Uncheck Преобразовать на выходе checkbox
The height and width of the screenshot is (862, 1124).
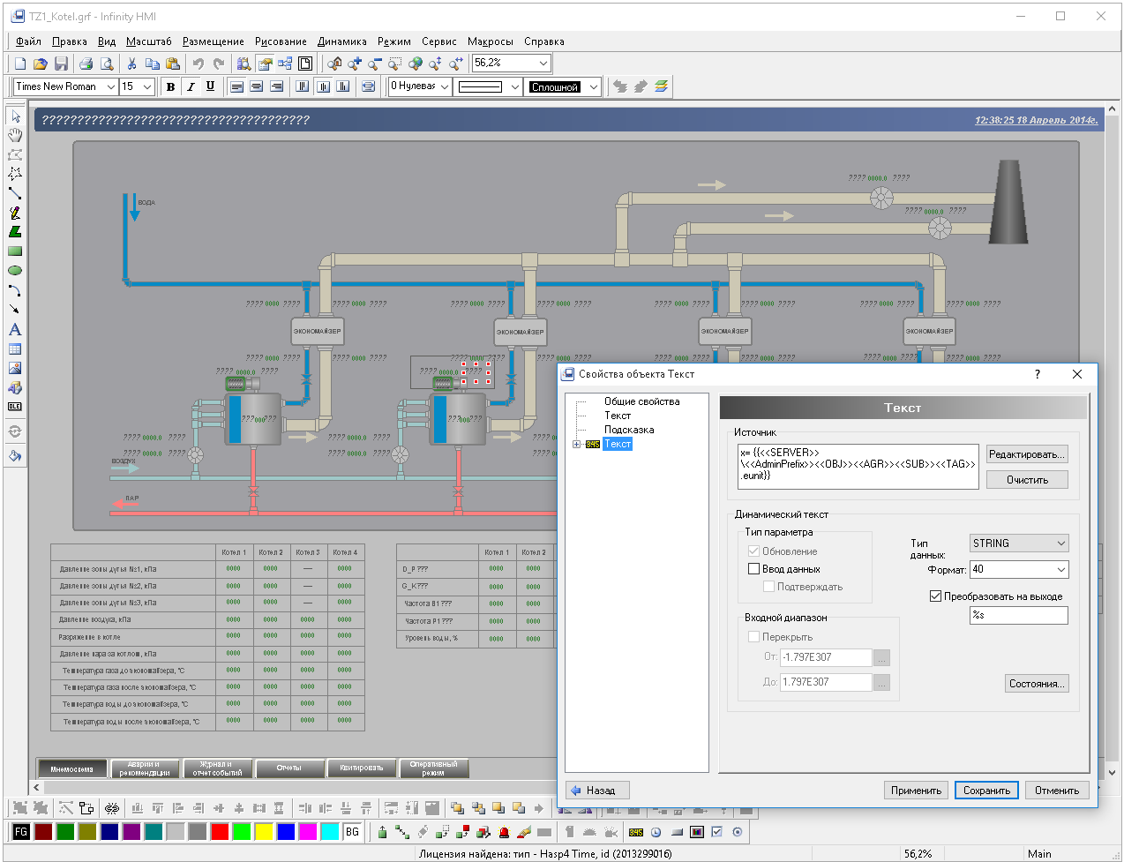click(x=936, y=596)
